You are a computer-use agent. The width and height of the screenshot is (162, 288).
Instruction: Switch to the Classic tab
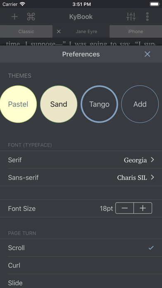[x=26, y=31]
